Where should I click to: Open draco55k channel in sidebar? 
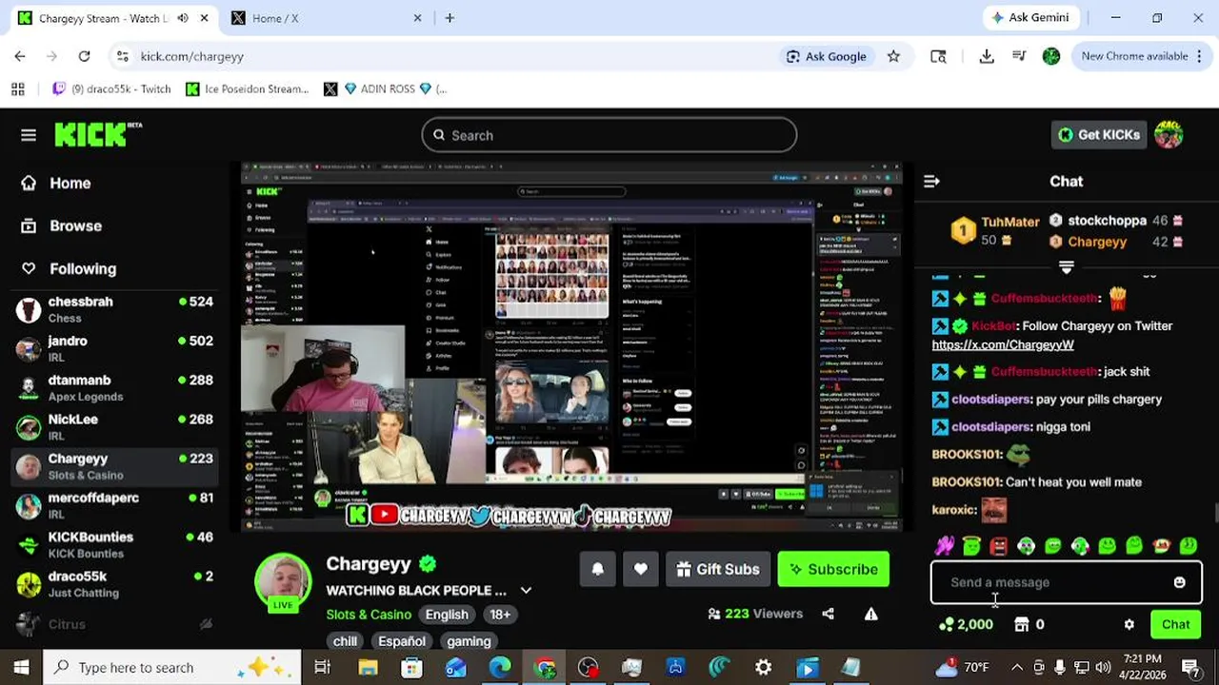114,584
